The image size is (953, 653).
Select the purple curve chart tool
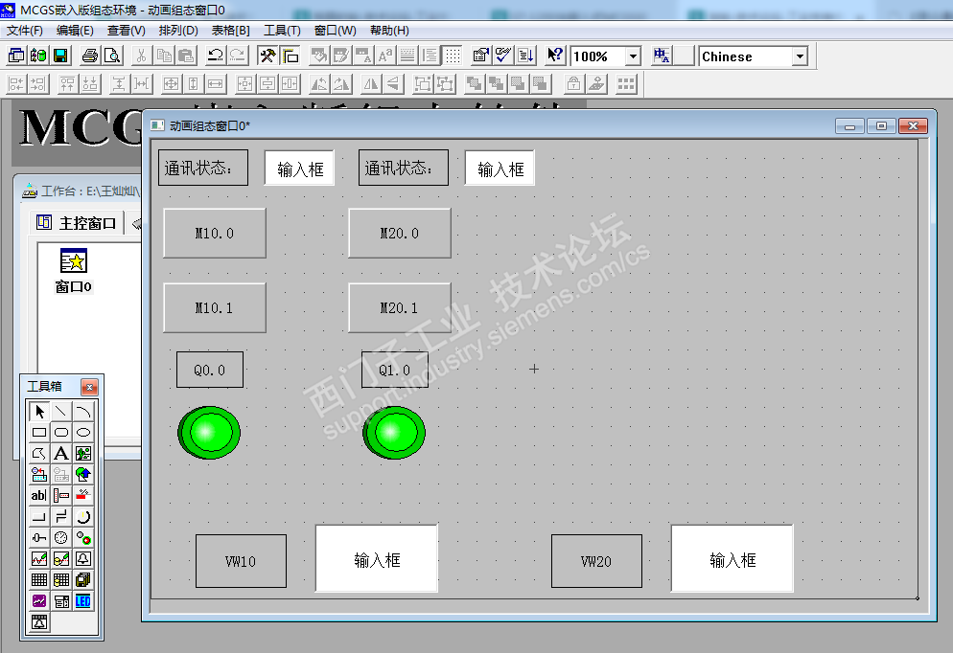tap(39, 601)
